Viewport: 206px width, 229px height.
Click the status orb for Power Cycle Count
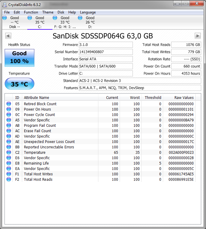click(x=9, y=115)
